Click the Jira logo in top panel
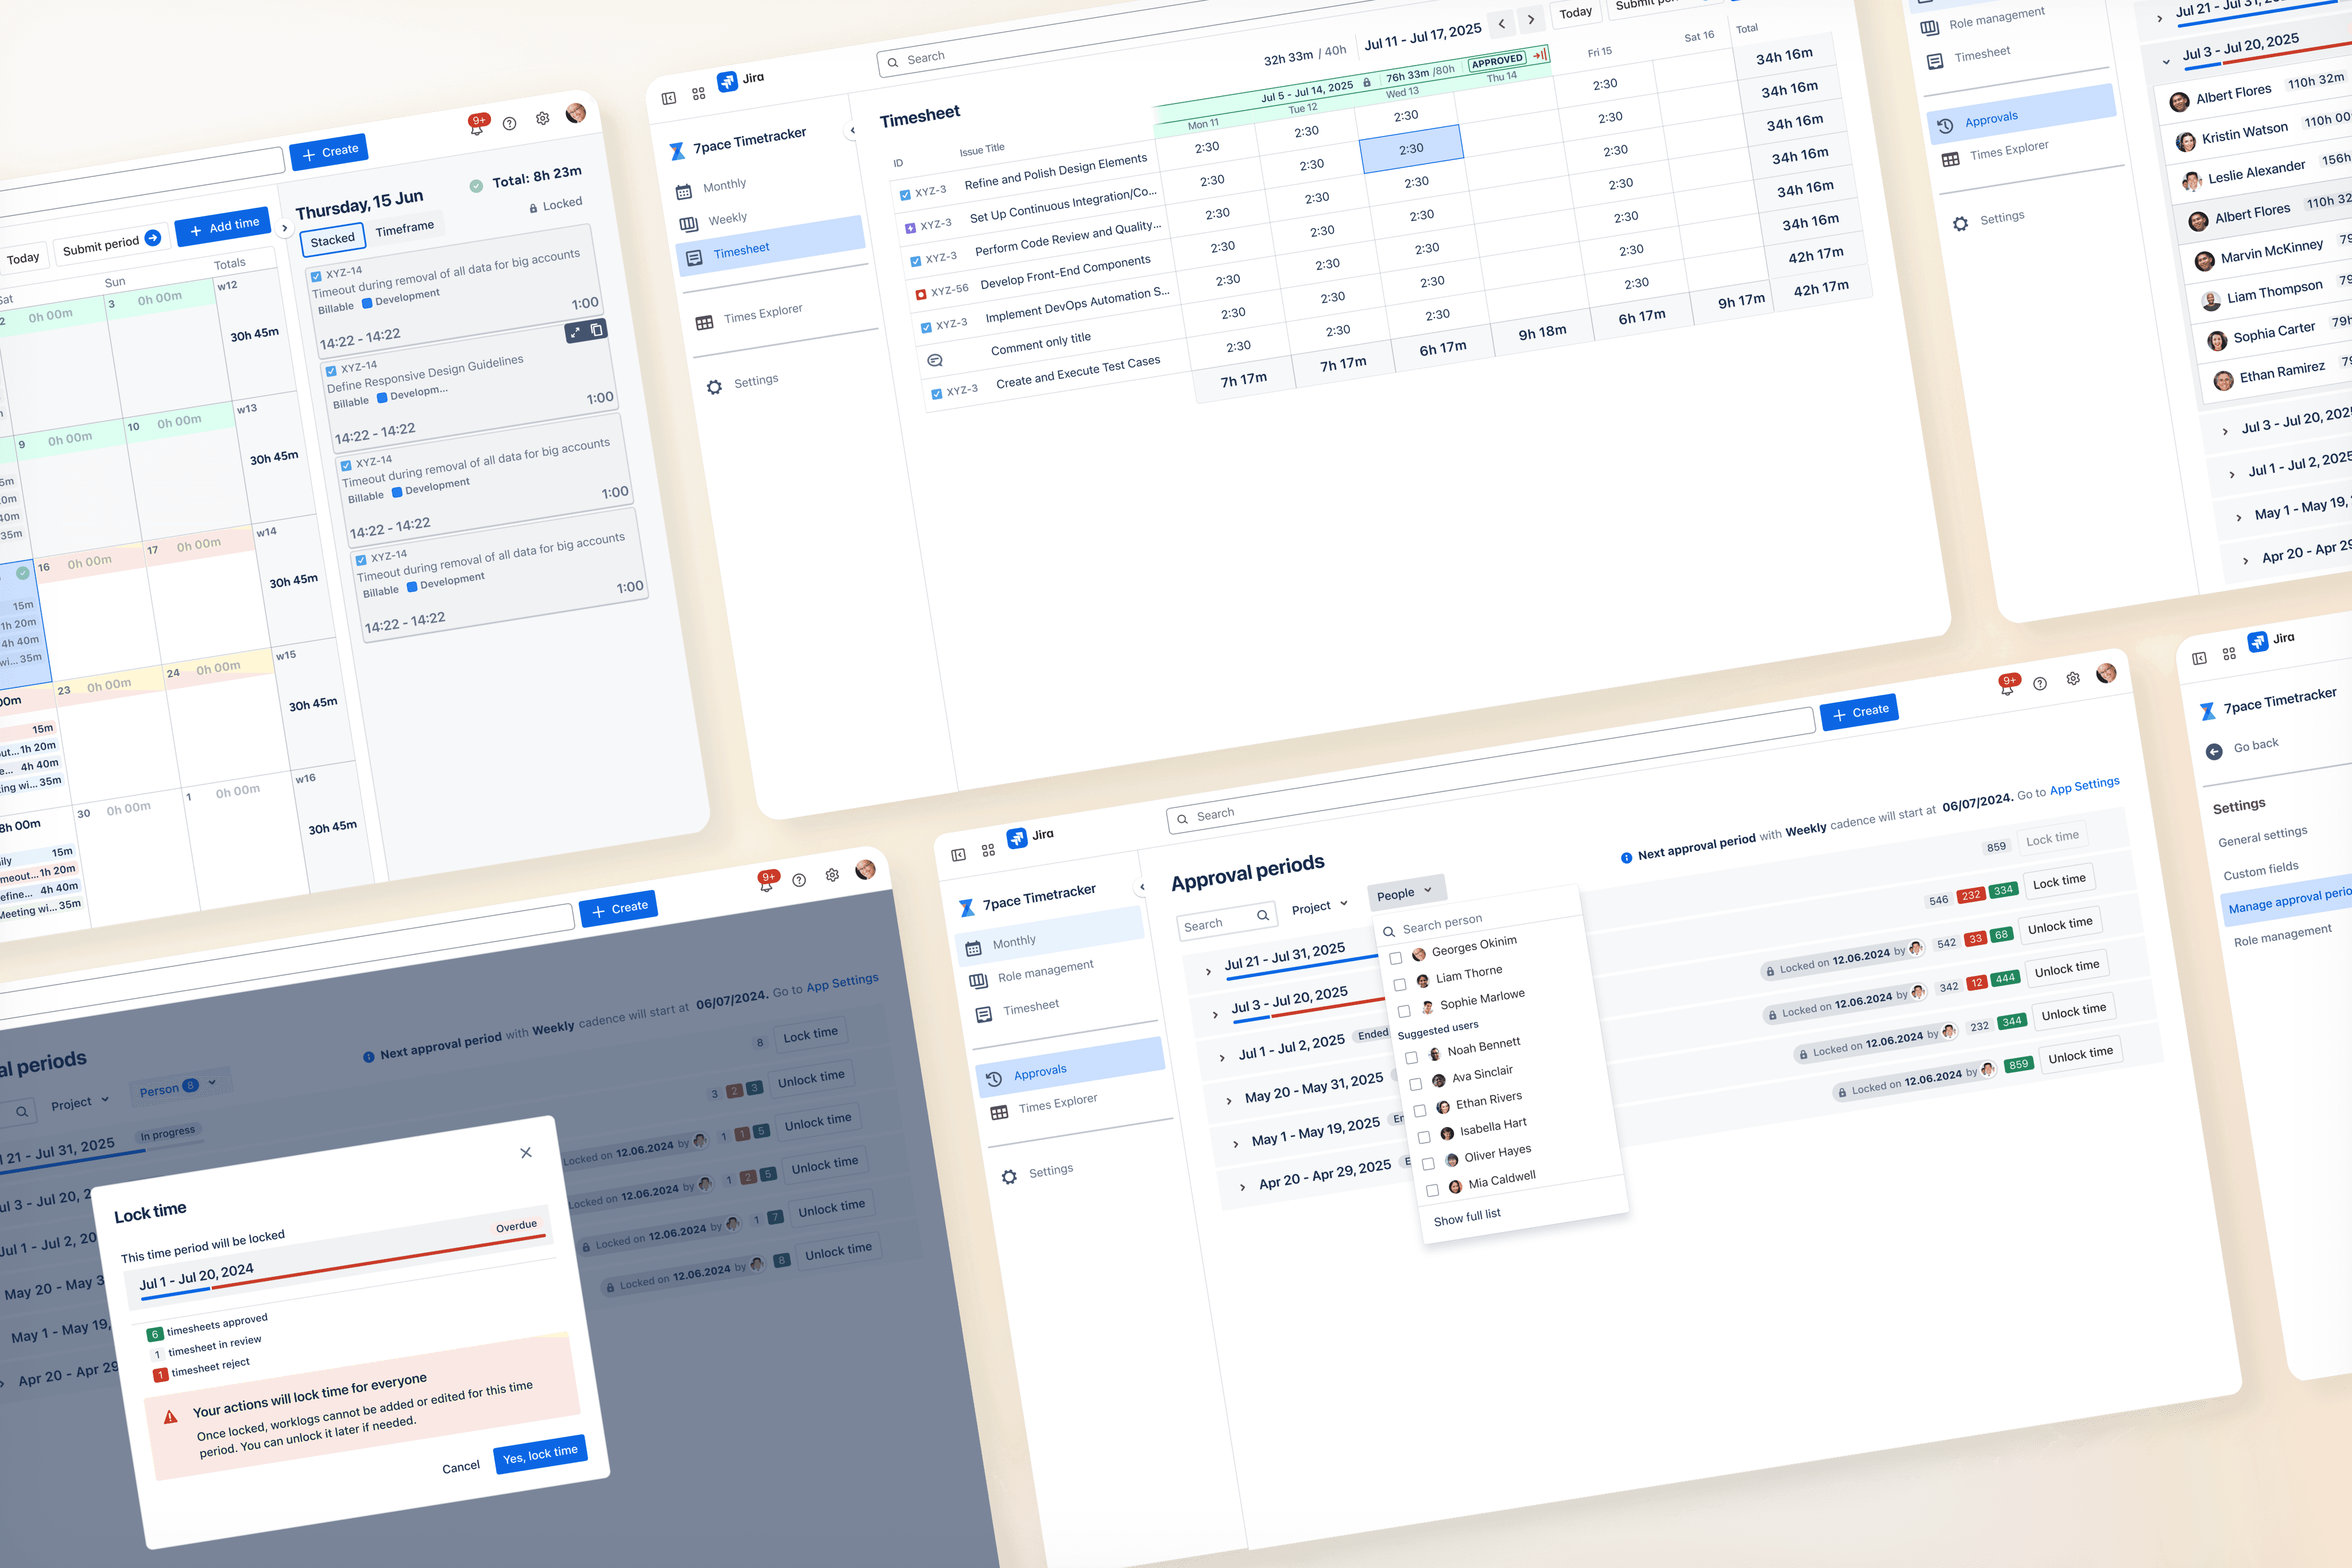The height and width of the screenshot is (1568, 2352). pos(727,81)
